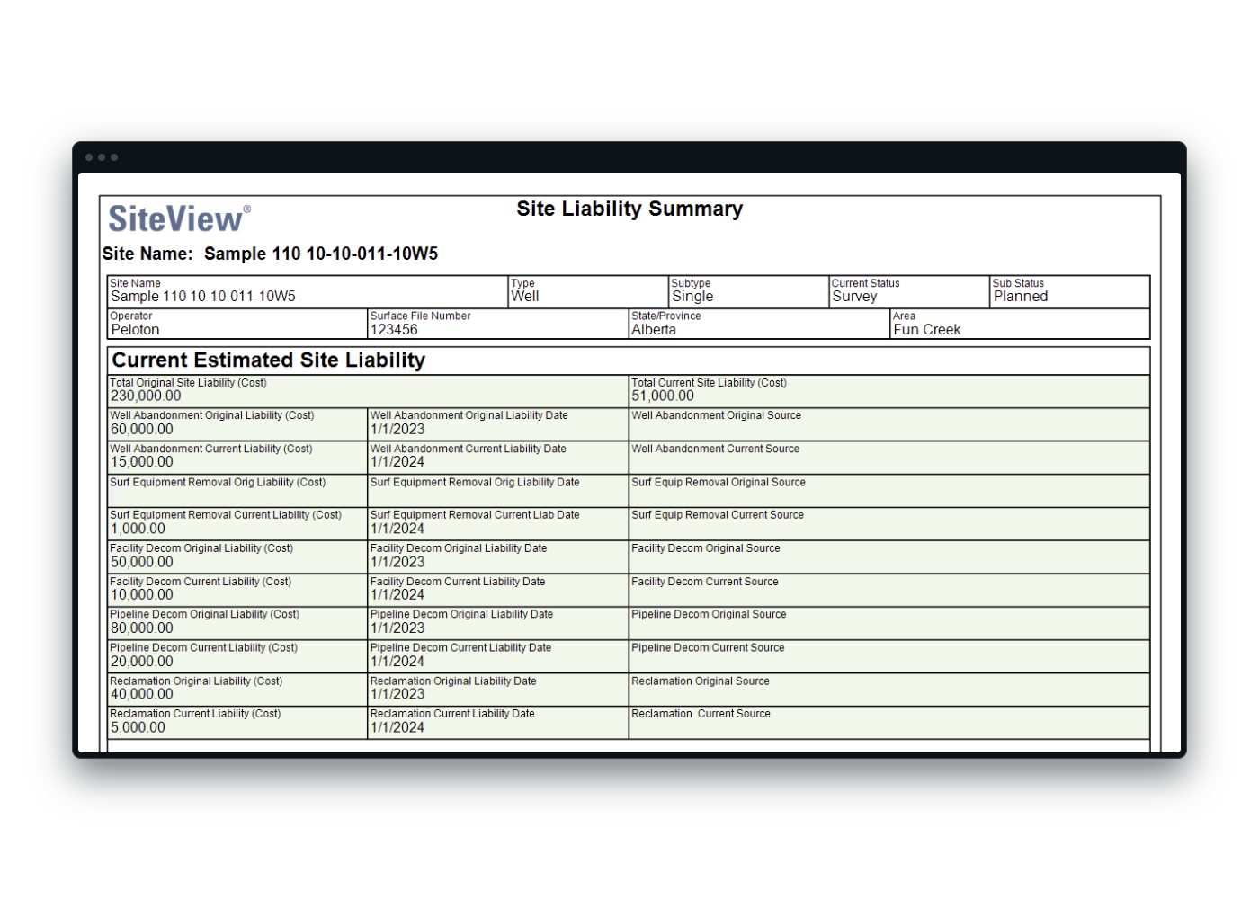The width and height of the screenshot is (1259, 899).
Task: Click the 'Surf Equipment Removal Orig Liability Date' label
Action: (x=475, y=483)
